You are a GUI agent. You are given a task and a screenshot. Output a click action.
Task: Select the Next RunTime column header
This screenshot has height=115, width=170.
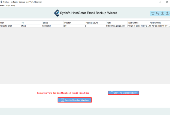point(160,23)
